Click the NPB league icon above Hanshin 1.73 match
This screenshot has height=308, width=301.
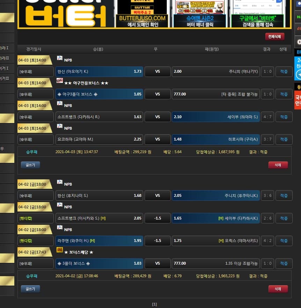point(59,58)
